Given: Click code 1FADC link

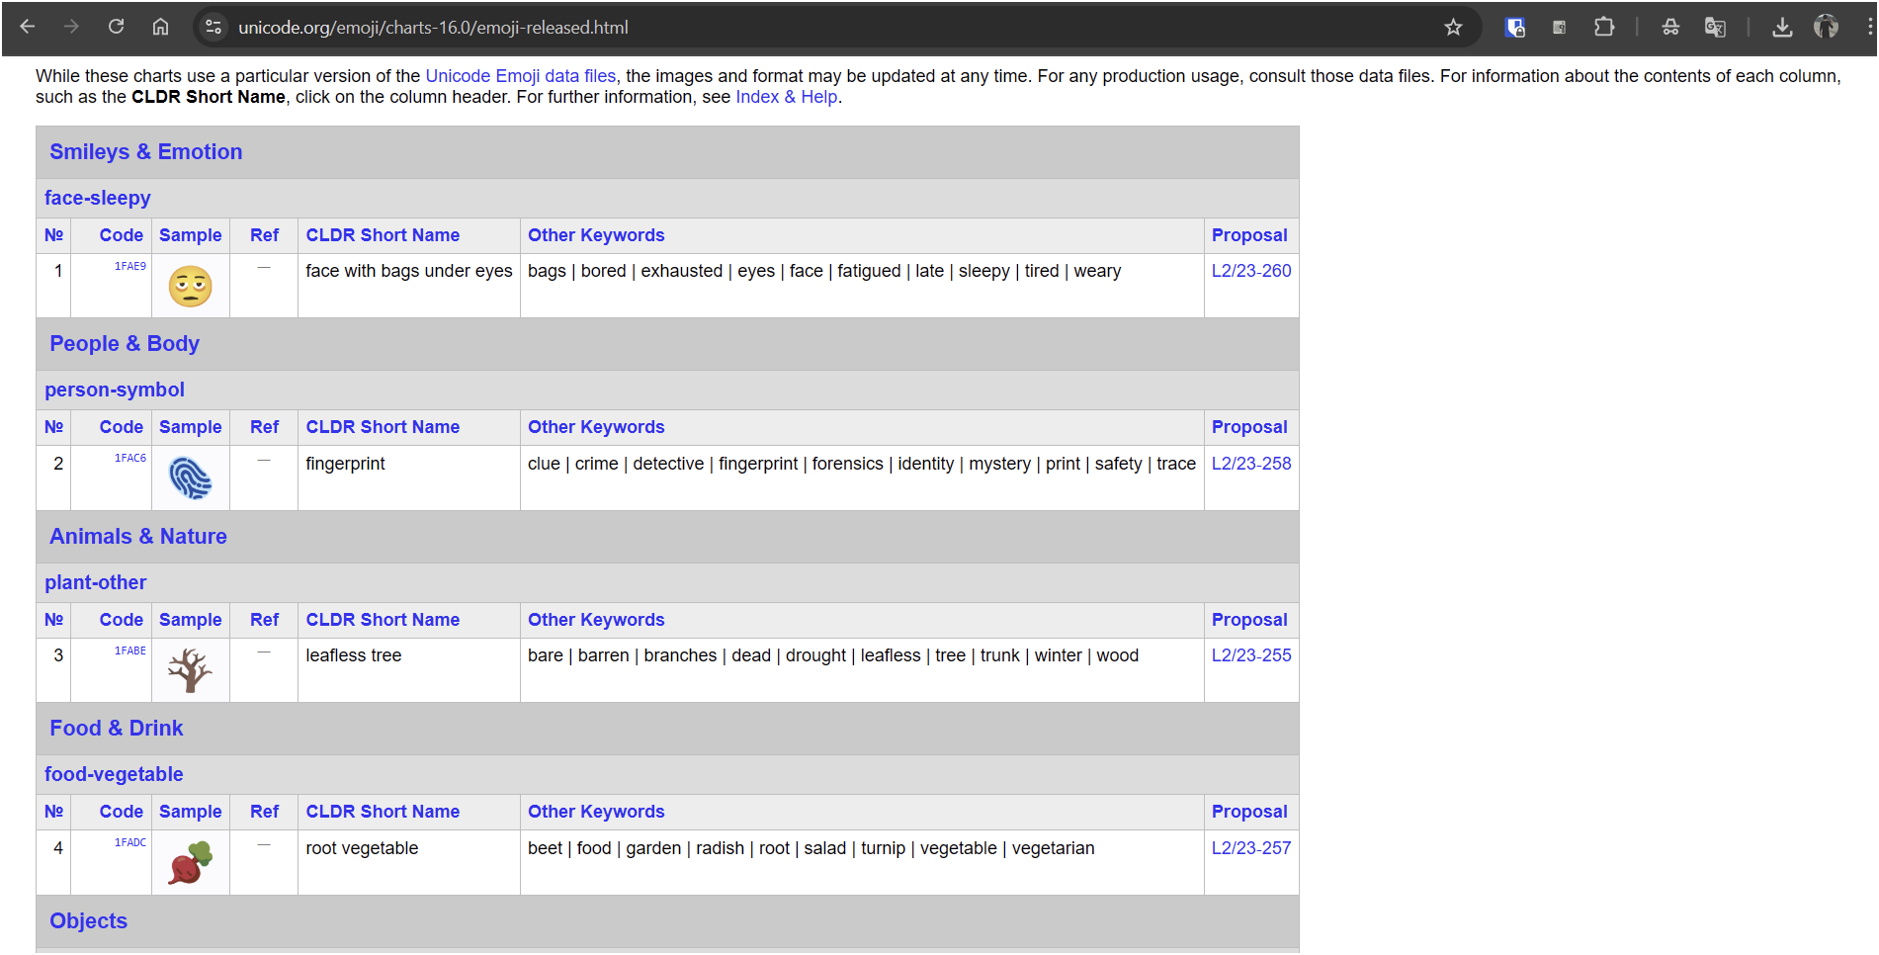Looking at the screenshot, I should click(129, 842).
